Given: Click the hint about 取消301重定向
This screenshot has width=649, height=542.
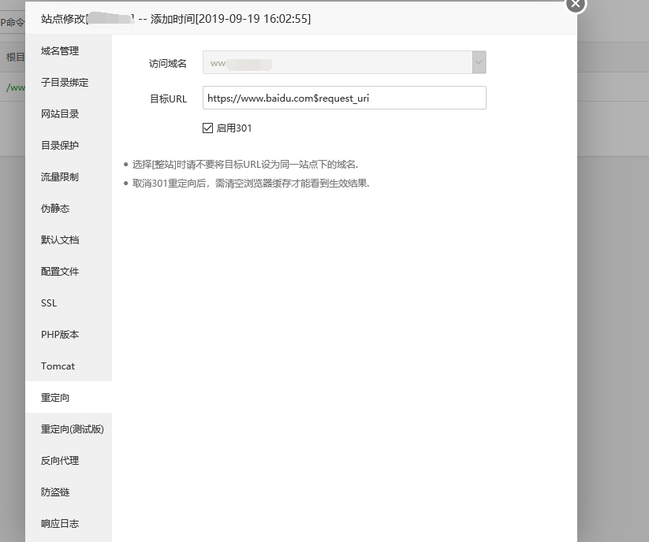Looking at the screenshot, I should tap(251, 183).
